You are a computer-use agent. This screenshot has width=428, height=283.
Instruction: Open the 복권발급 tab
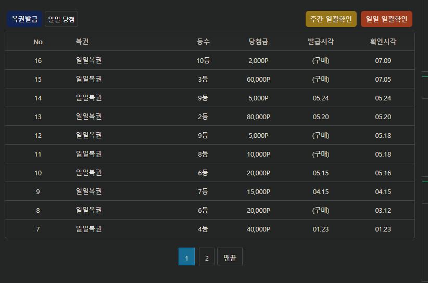tap(24, 19)
